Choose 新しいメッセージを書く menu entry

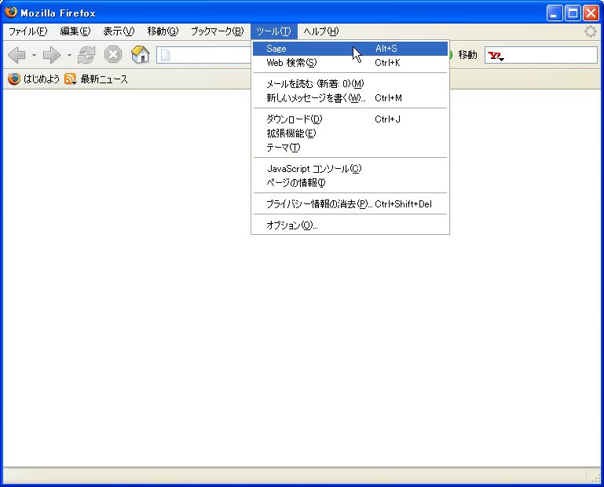point(350,98)
